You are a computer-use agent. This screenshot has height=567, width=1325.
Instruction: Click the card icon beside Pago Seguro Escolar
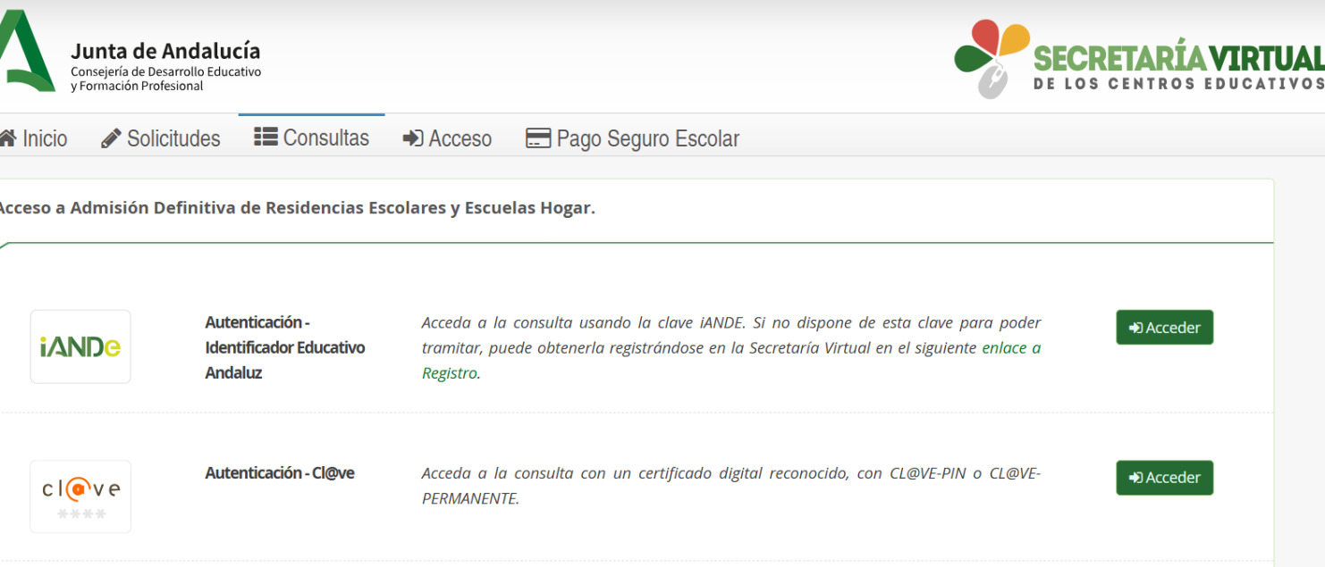pyautogui.click(x=537, y=138)
